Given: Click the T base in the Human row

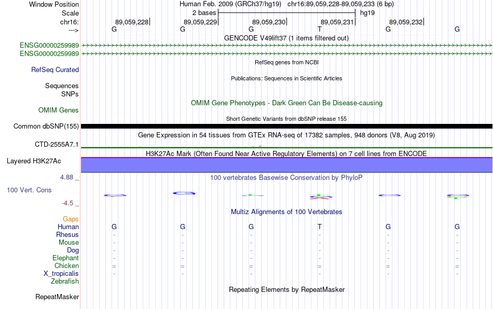Looking at the screenshot, I should 320,227.
